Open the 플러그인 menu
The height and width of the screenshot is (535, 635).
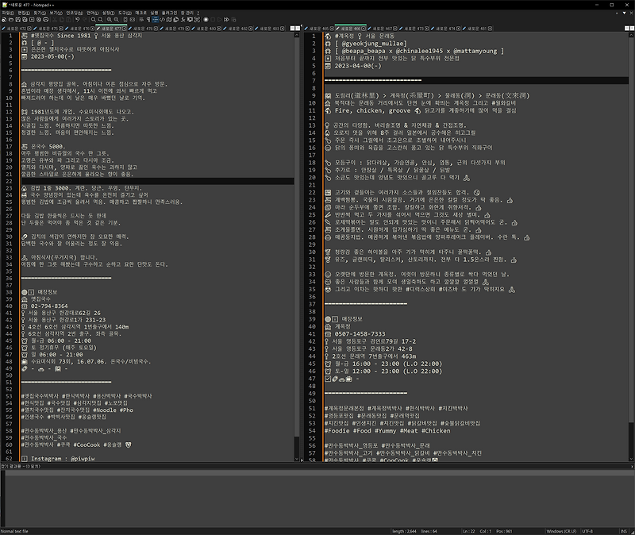click(169, 13)
